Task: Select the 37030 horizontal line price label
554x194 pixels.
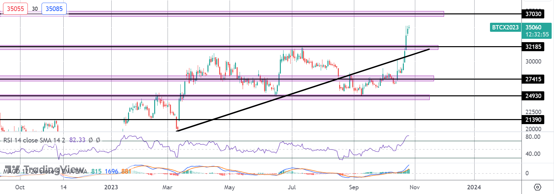Action: tap(533, 14)
